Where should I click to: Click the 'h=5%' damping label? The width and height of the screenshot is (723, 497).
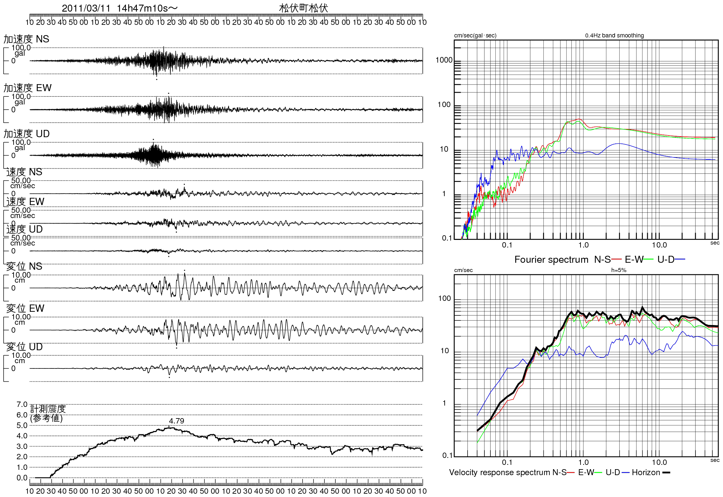pos(619,270)
